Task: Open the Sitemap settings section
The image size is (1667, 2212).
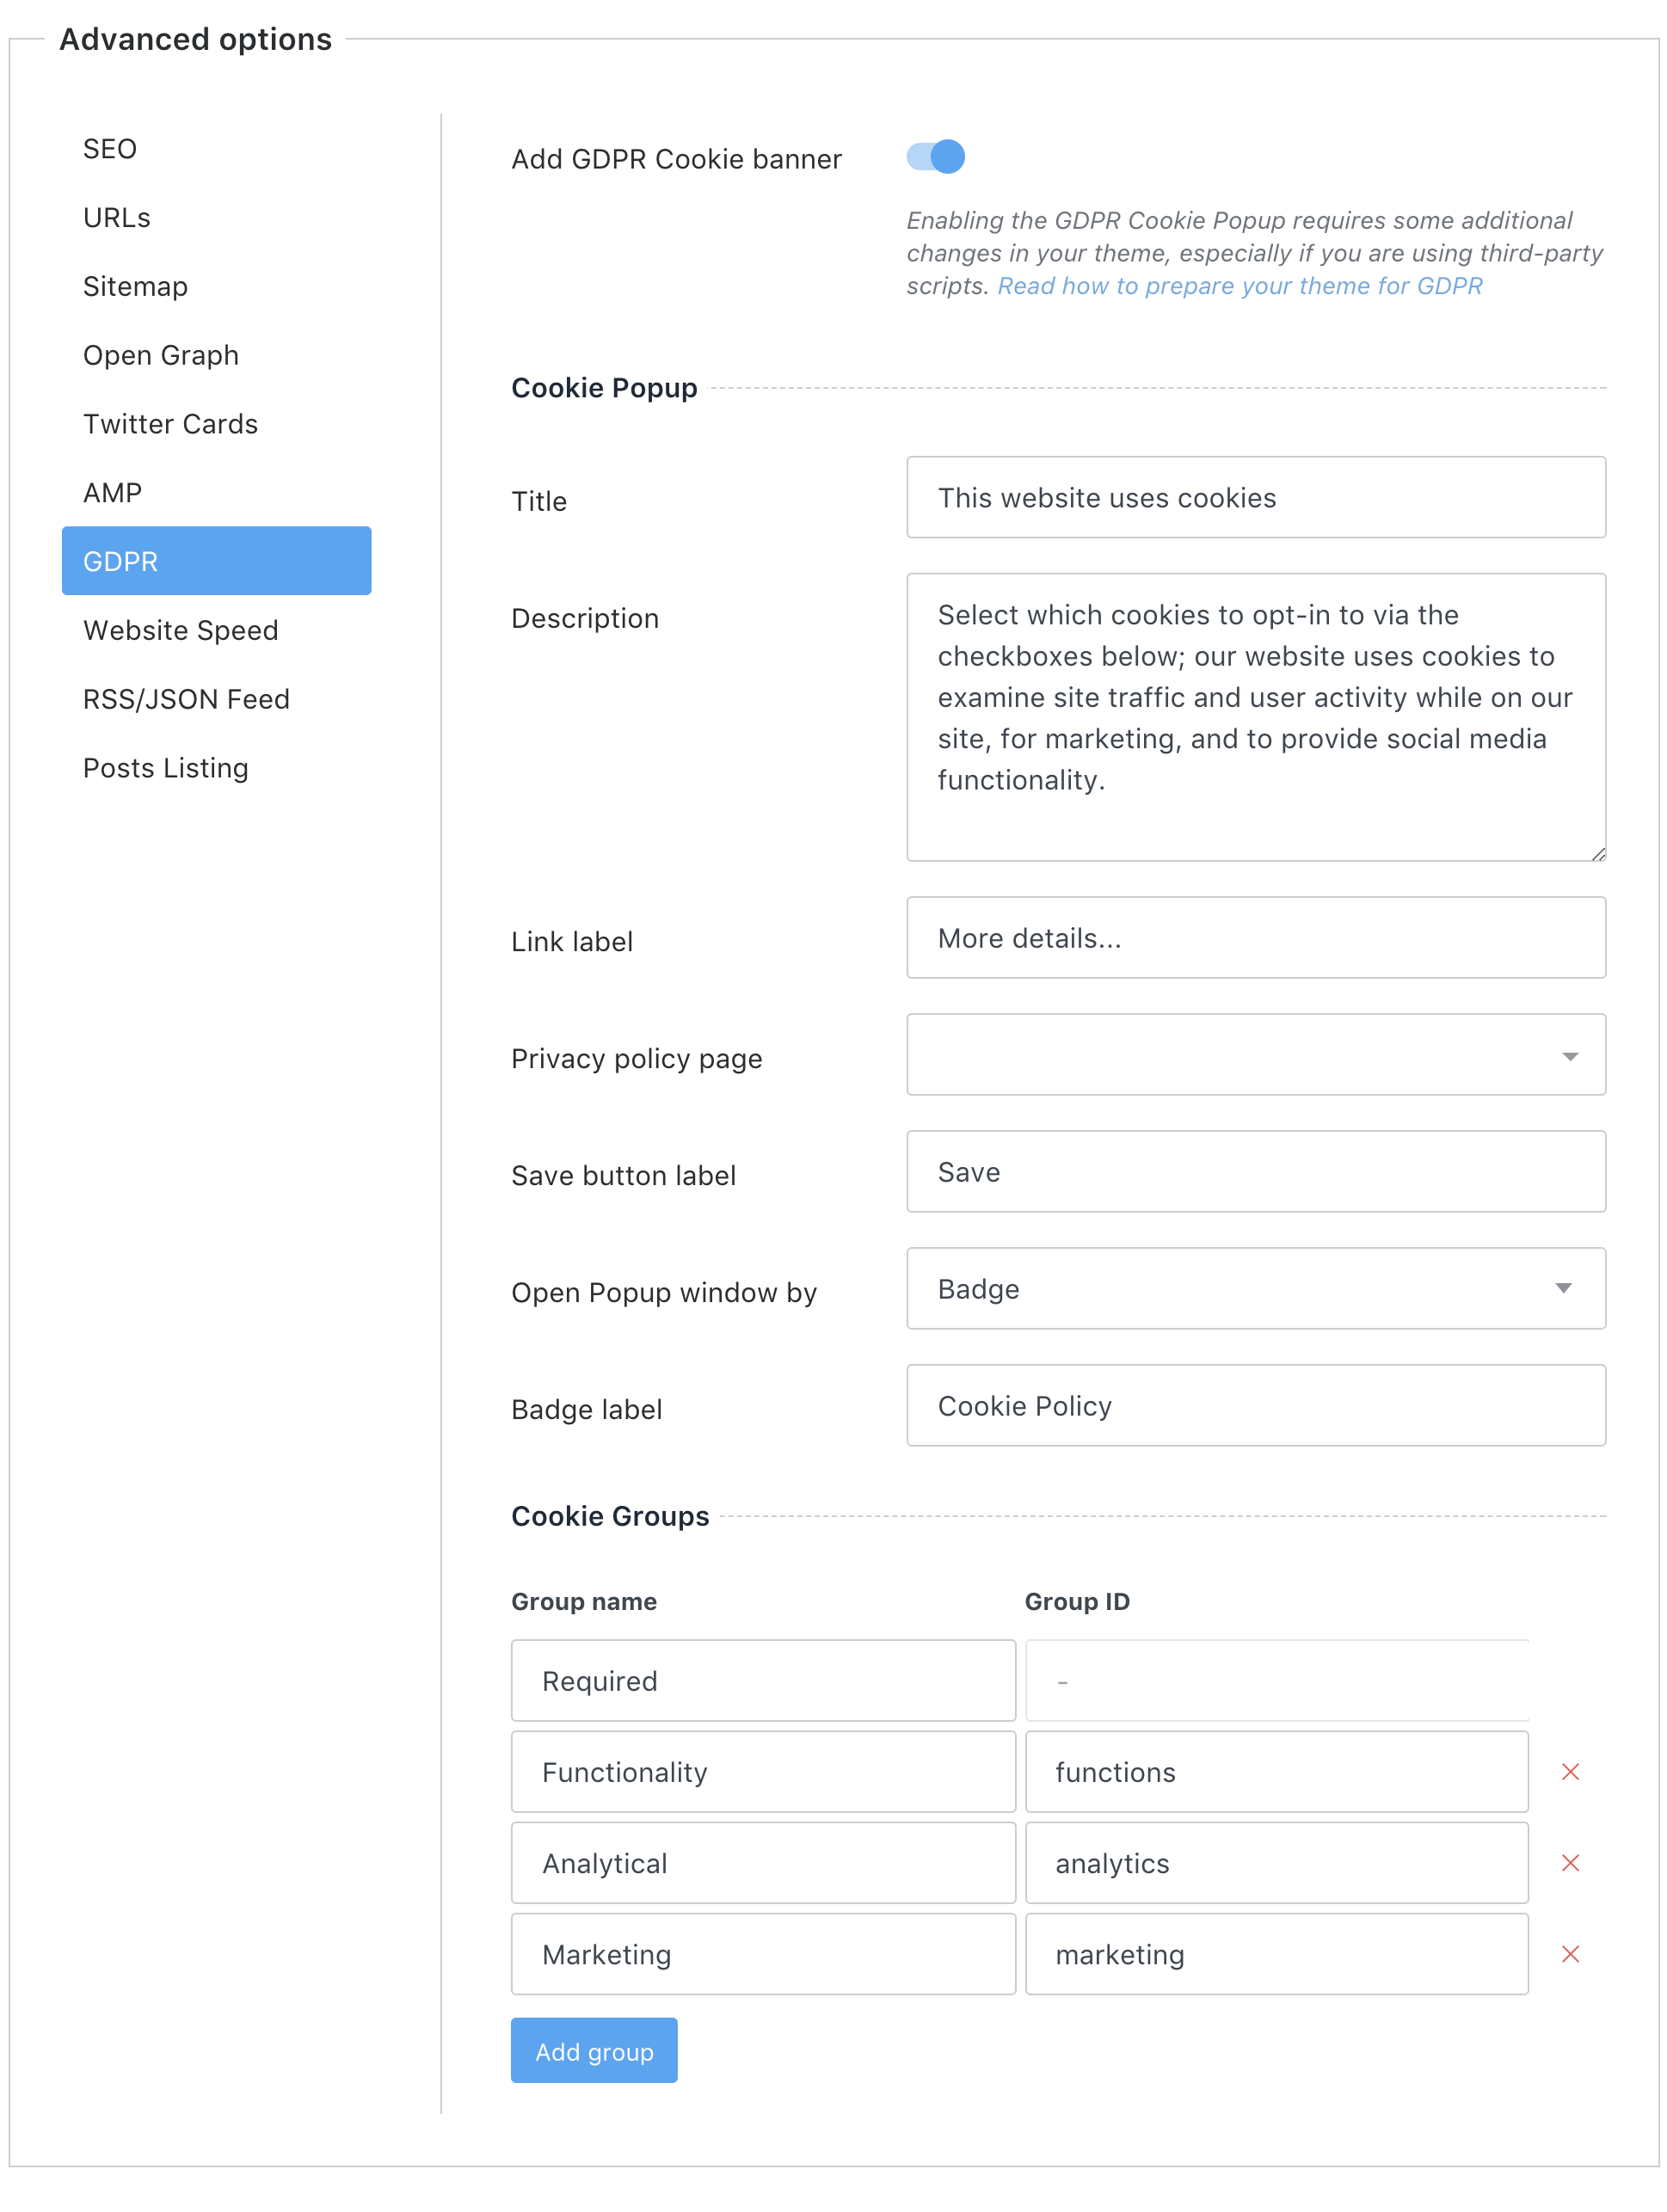Action: [135, 286]
